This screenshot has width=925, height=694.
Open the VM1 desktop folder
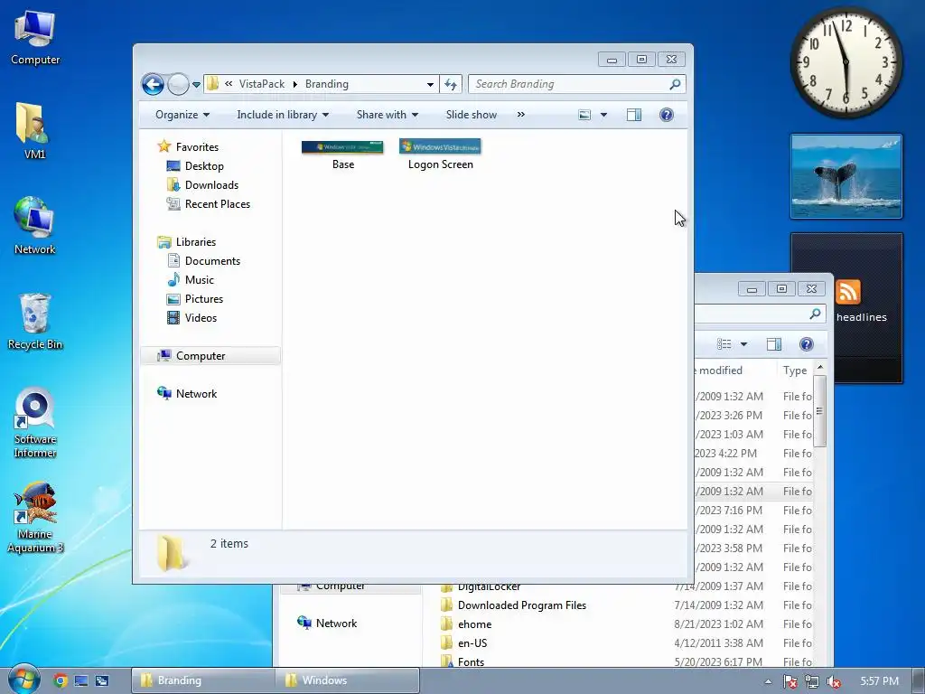34,131
